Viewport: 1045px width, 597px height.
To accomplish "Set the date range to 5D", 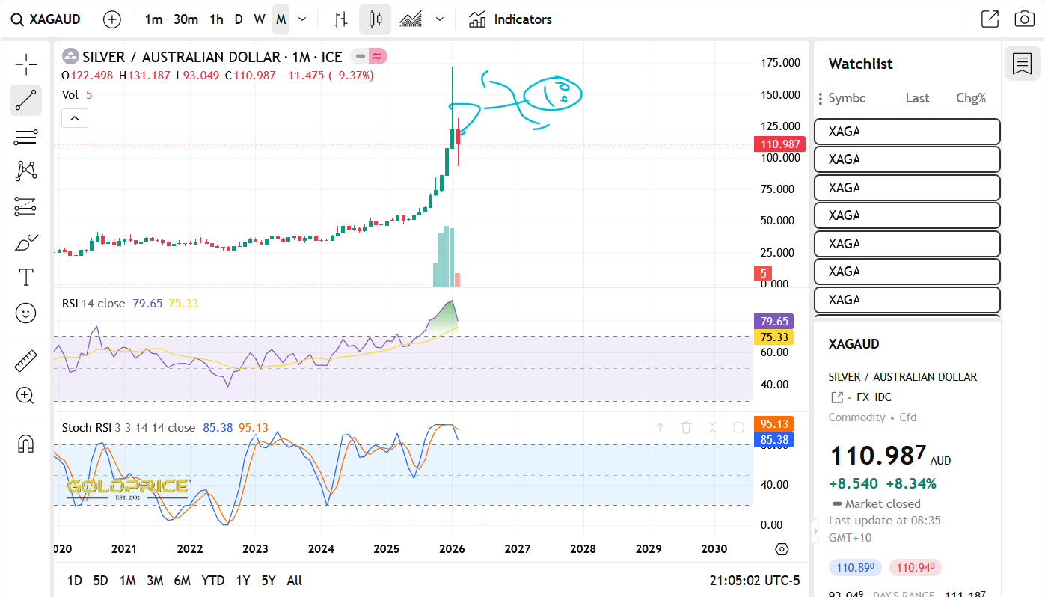I will pos(100,581).
